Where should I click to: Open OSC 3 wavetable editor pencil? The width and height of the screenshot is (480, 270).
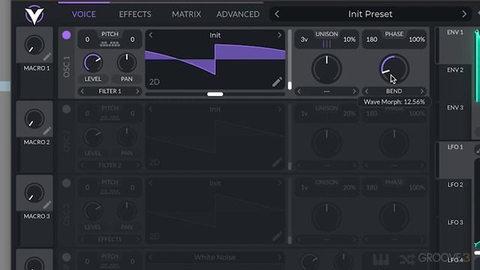pos(277,236)
